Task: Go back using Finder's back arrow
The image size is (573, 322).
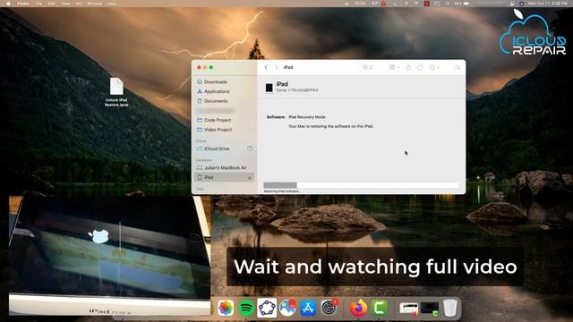Action: click(266, 68)
